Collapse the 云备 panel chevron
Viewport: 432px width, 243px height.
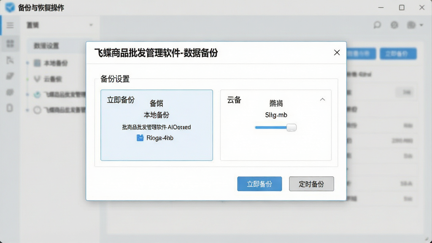322,100
